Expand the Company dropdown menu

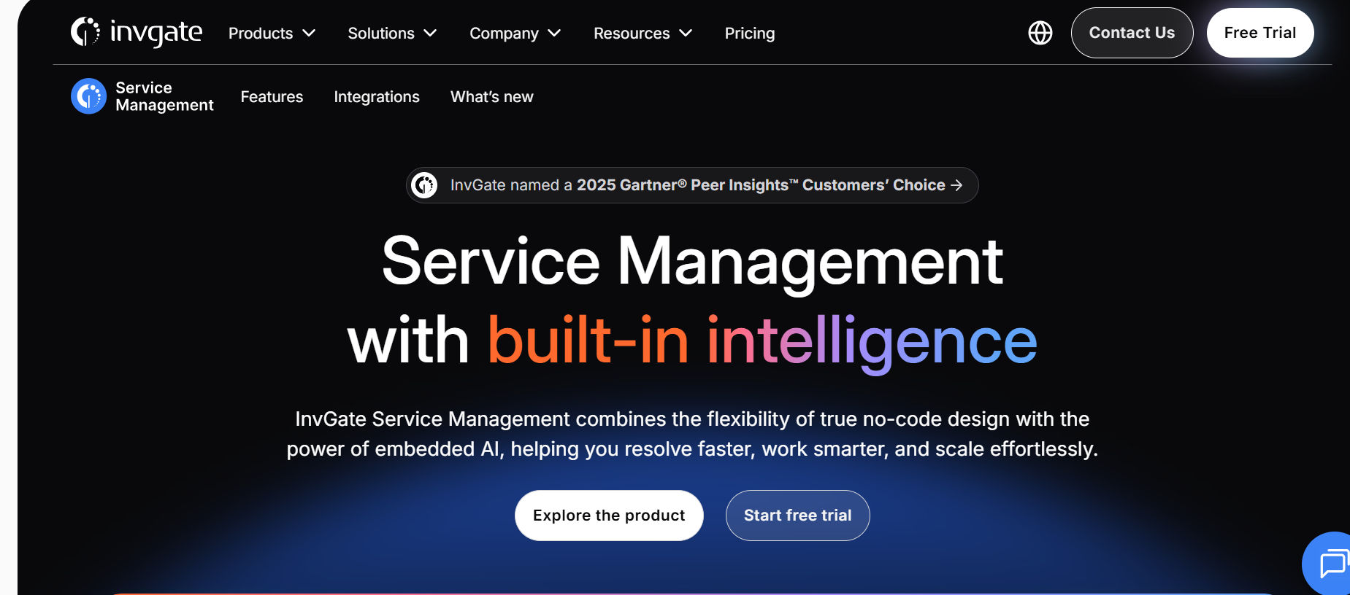tap(515, 34)
